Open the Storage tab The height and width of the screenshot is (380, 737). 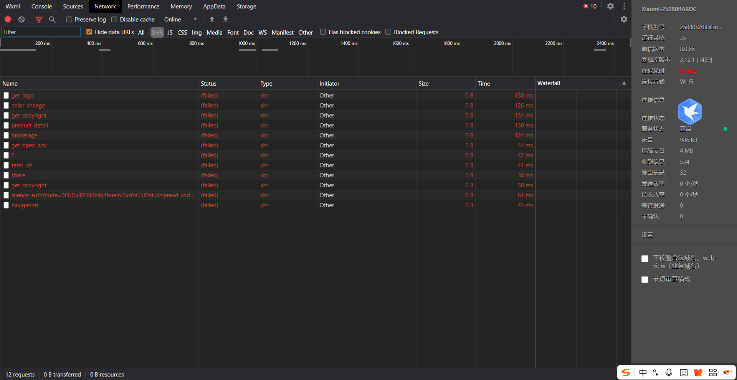[x=246, y=7]
